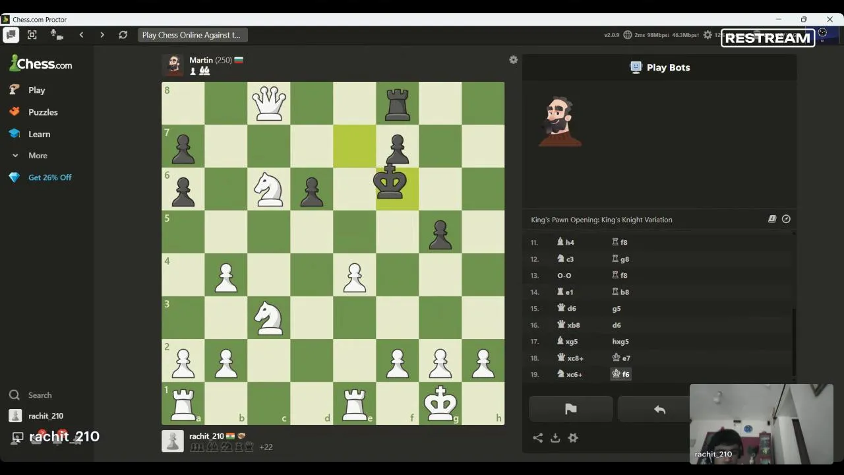Click the screen capture icon in toolbar
Viewport: 844px width, 475px height.
coord(32,35)
